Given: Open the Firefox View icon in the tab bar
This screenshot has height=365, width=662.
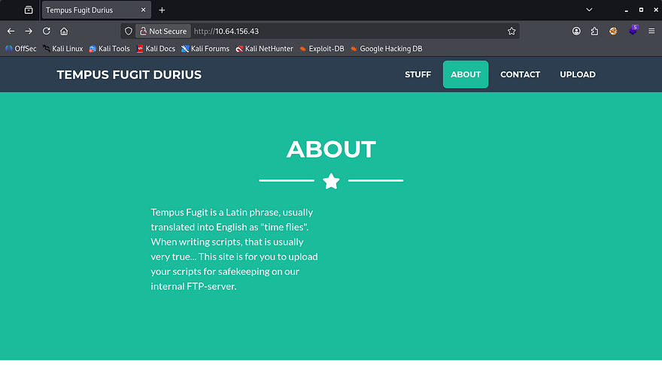Looking at the screenshot, I should (29, 11).
